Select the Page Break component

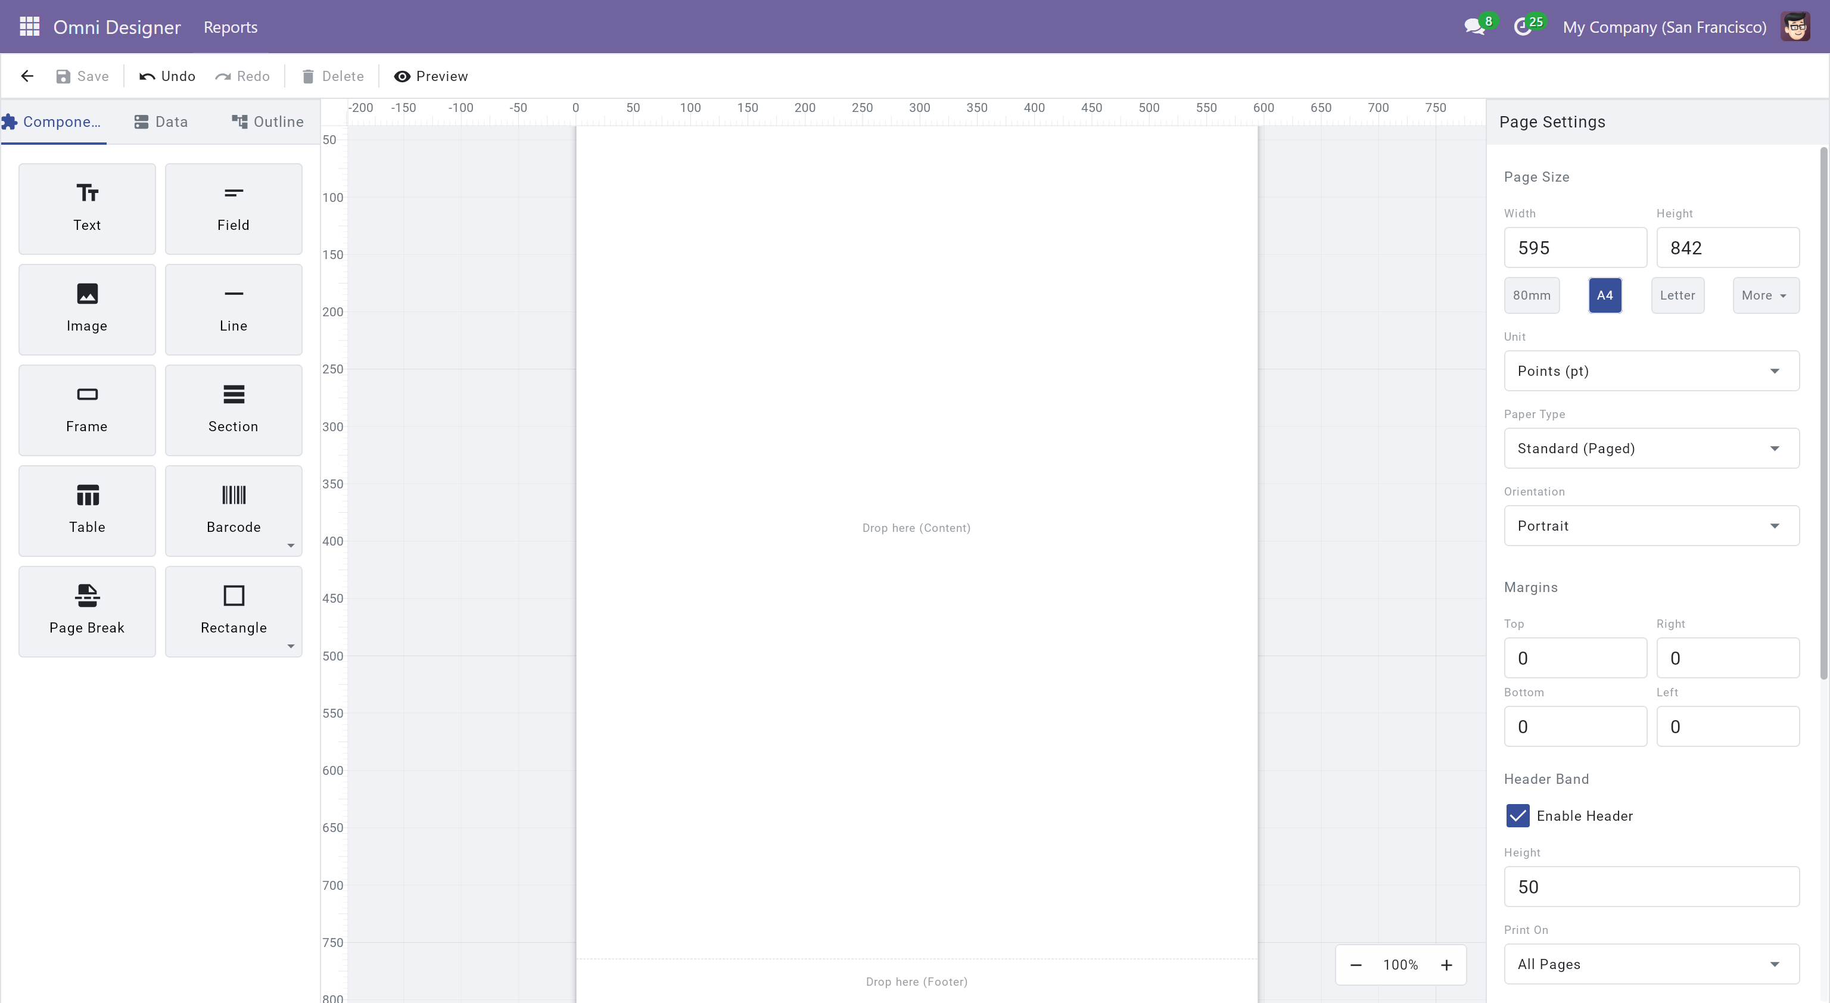86,611
